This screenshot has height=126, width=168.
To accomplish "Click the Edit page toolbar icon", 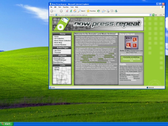I will pyautogui.click(x=112, y=11).
